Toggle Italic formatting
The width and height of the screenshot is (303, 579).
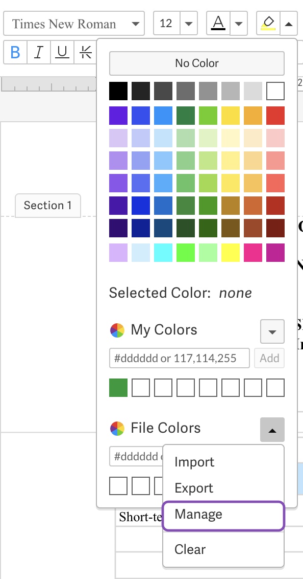[39, 52]
